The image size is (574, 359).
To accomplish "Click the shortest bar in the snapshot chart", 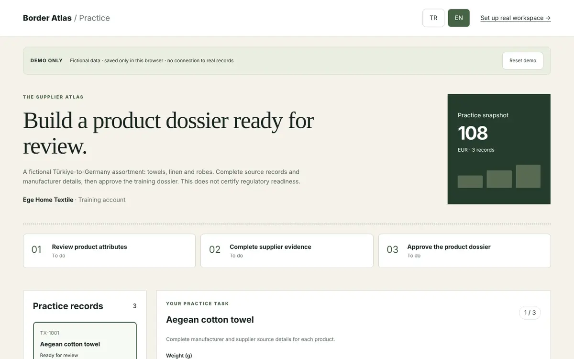I will [x=470, y=182].
